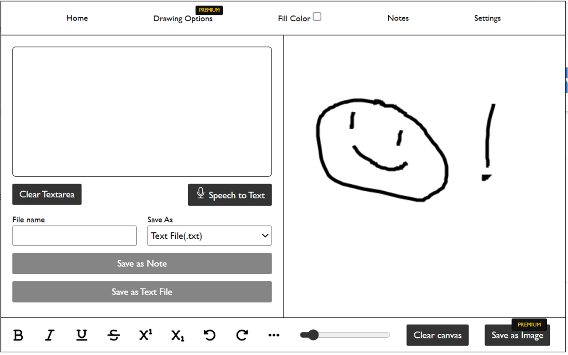This screenshot has width=568, height=355.
Task: Clear the canvas drawing
Action: click(437, 335)
